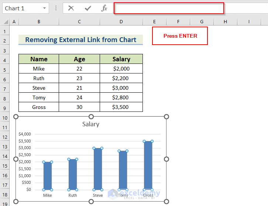Click the chart's right-middle resize handle
268x206 pixels.
(166, 159)
